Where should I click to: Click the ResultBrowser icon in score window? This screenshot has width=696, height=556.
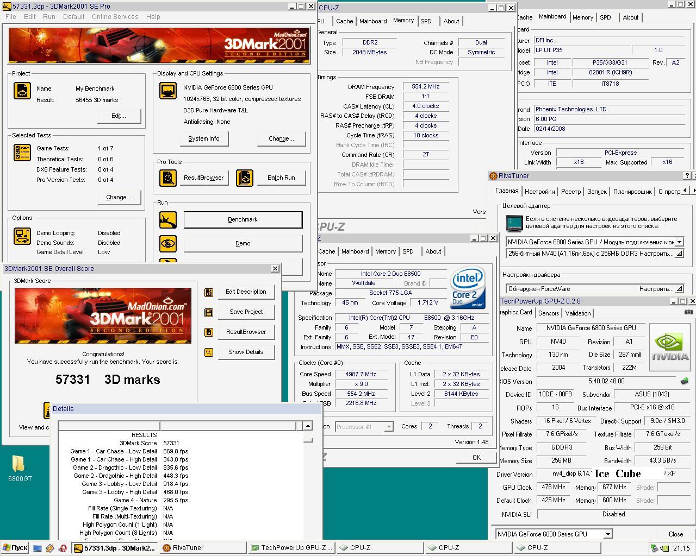pyautogui.click(x=209, y=332)
